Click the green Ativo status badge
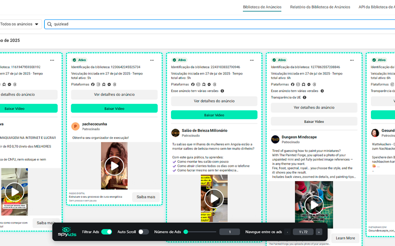395x246 pixels. (80, 60)
